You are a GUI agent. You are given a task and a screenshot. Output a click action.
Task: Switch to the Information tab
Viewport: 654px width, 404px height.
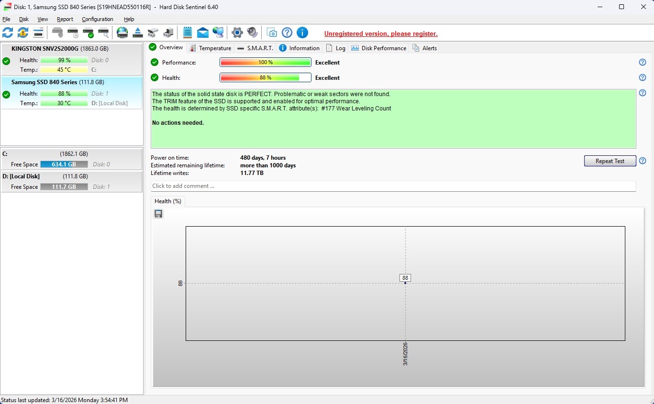tap(299, 48)
